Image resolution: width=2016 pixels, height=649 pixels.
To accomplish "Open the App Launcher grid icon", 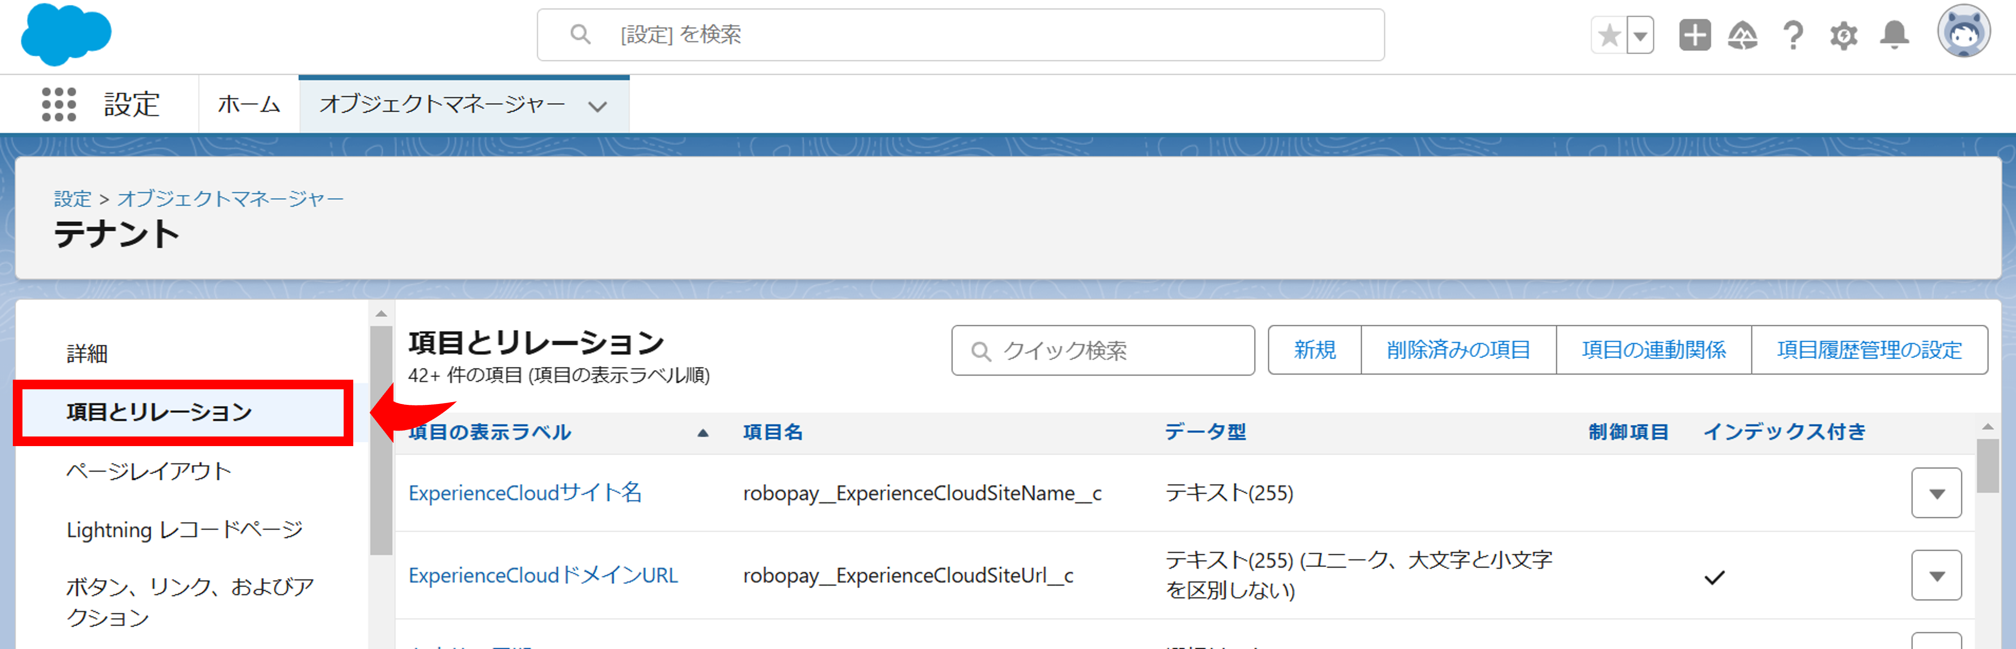I will pos(59,104).
